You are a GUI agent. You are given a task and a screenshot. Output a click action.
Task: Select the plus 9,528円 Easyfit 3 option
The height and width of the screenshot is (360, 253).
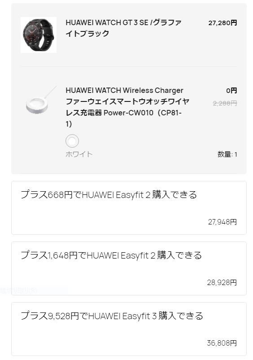click(x=129, y=329)
